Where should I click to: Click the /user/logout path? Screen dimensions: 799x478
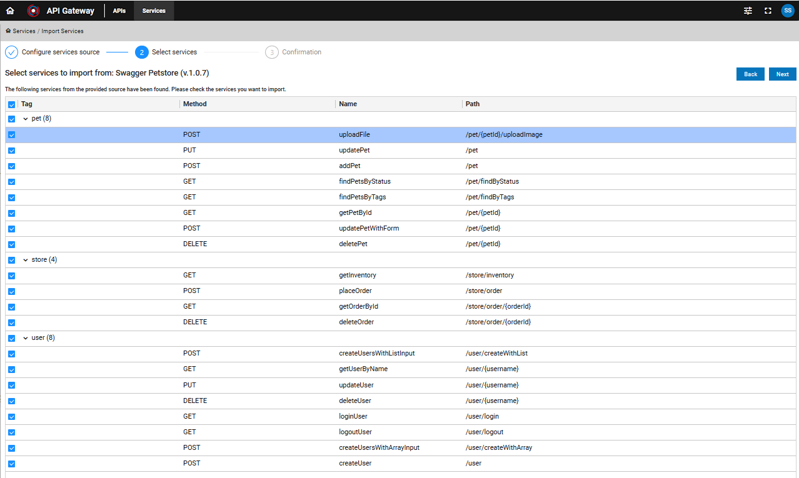click(485, 432)
